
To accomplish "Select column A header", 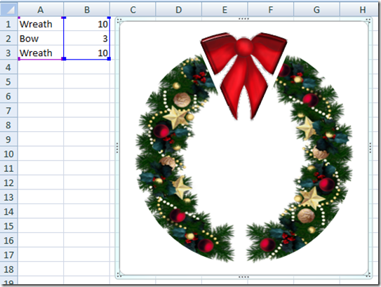I will (x=41, y=10).
